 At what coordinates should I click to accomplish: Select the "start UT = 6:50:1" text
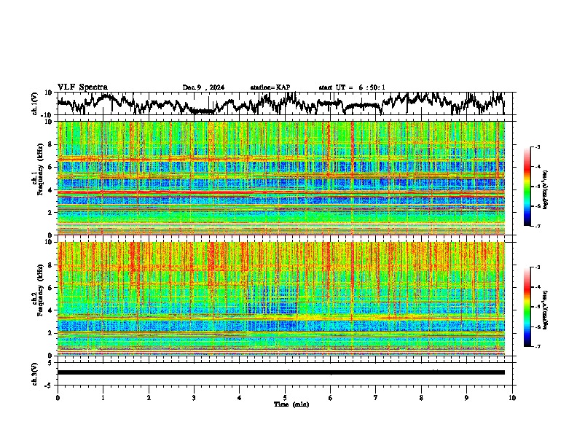point(352,87)
